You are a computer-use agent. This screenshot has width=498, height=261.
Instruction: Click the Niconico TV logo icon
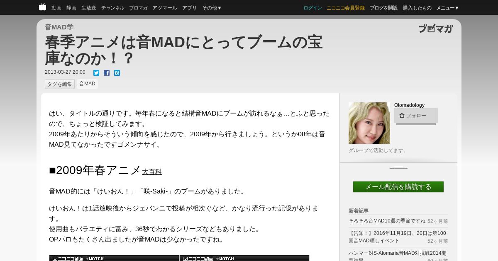[x=42, y=7]
